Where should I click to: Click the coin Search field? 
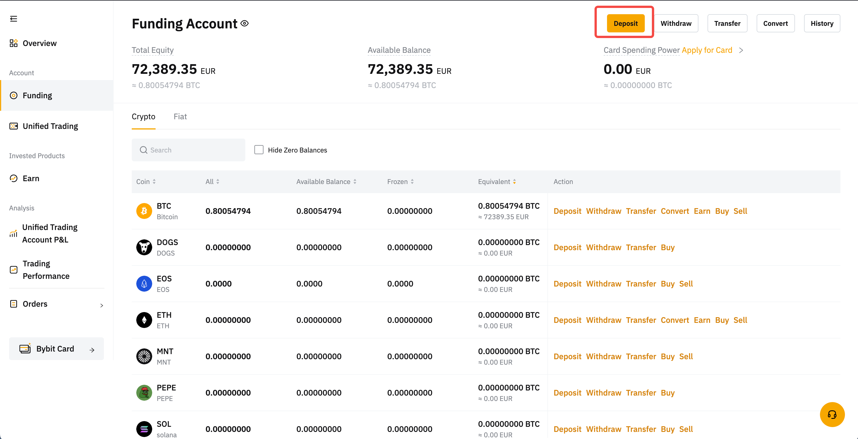(188, 150)
